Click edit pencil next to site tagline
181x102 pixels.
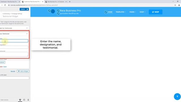(58, 14)
